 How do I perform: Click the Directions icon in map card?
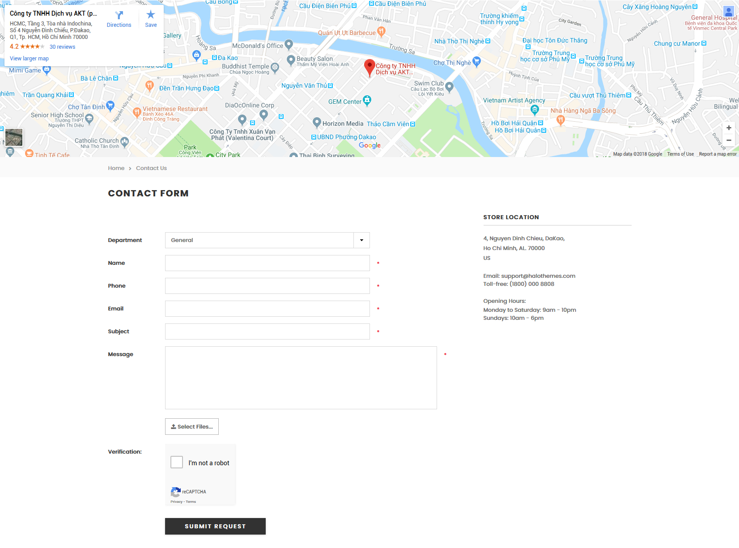pos(119,15)
